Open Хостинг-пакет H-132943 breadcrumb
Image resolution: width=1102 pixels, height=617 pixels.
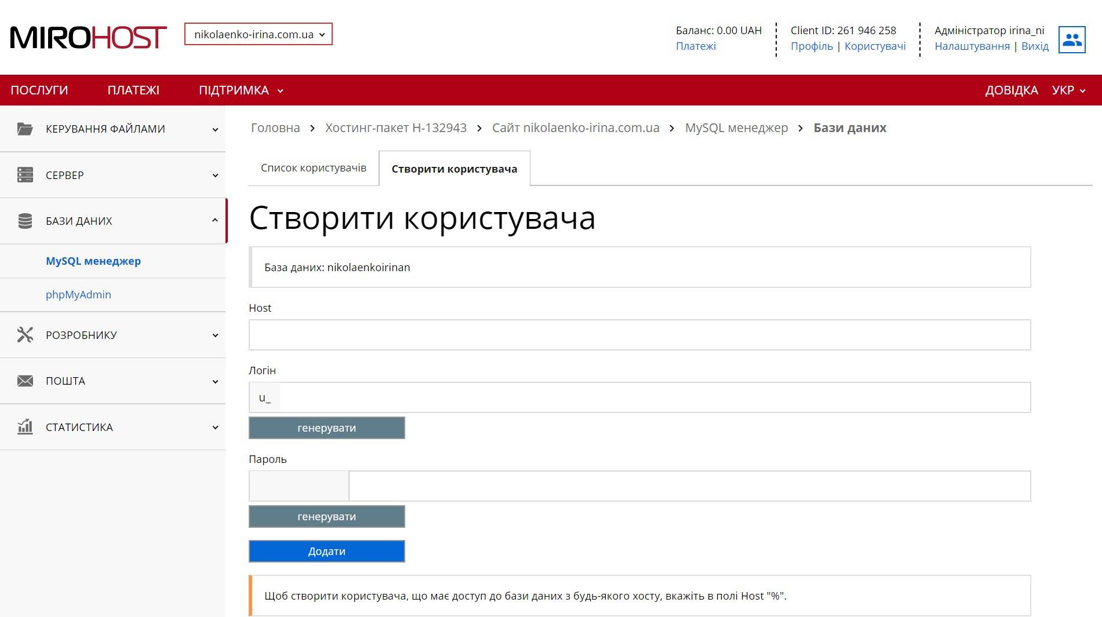coord(396,128)
